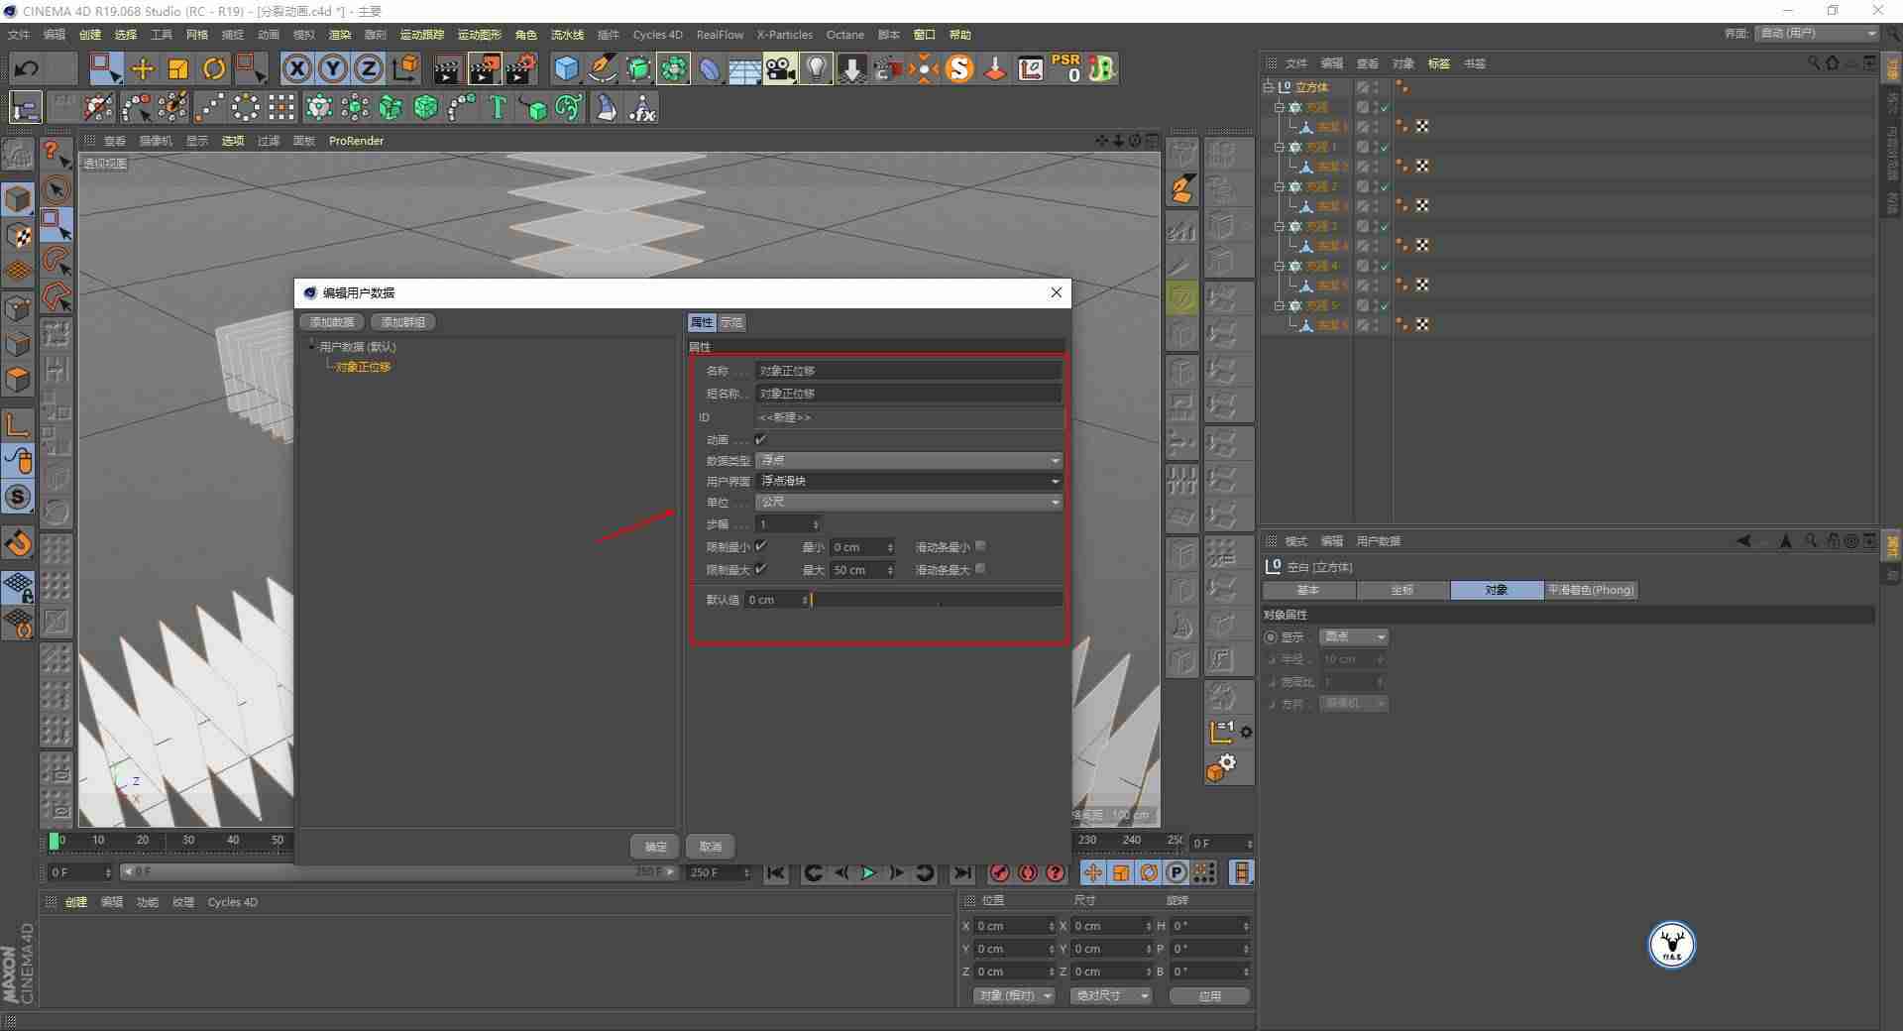Click the 添加数据 button
Image resolution: width=1903 pixels, height=1031 pixels.
point(331,322)
